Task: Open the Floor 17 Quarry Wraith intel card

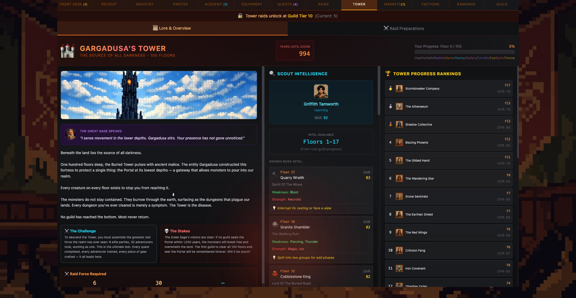Action: click(321, 190)
